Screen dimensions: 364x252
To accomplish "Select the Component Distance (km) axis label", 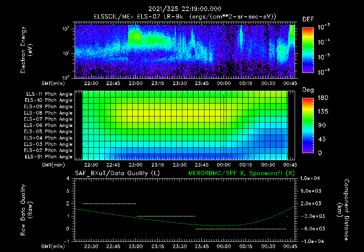I will [x=343, y=210].
